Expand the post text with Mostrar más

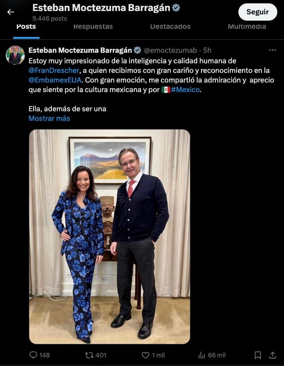coord(49,118)
